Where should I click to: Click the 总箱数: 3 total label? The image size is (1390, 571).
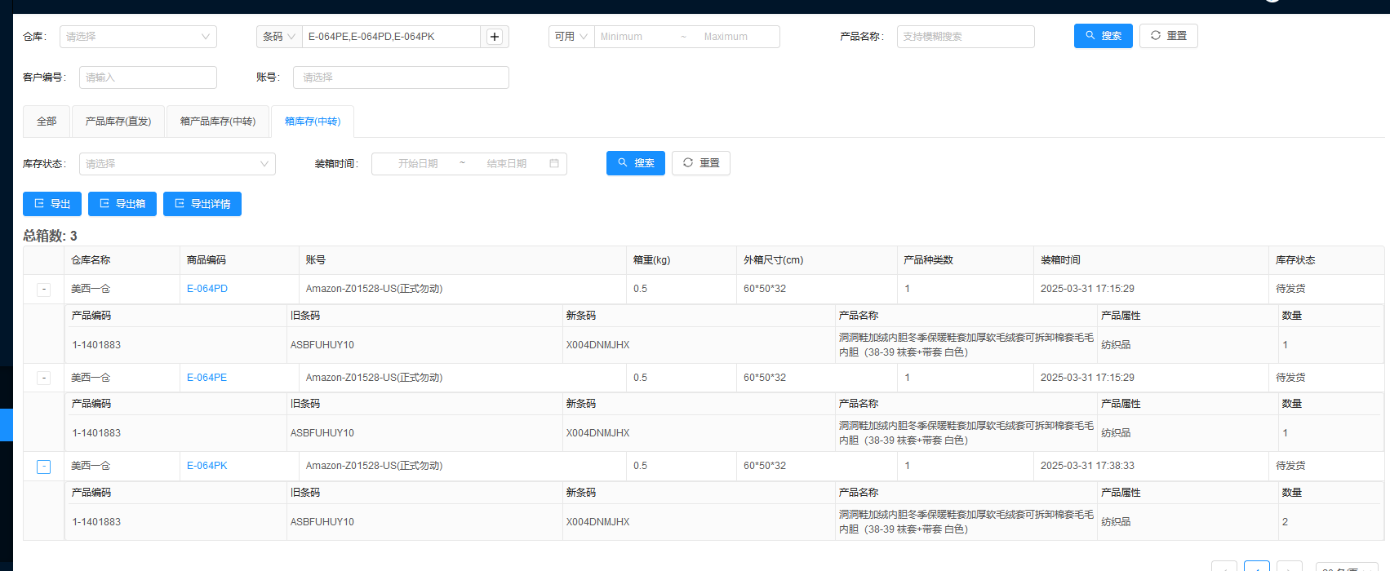coord(50,236)
